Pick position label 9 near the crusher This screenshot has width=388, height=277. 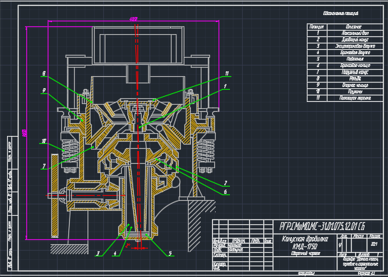(44, 90)
